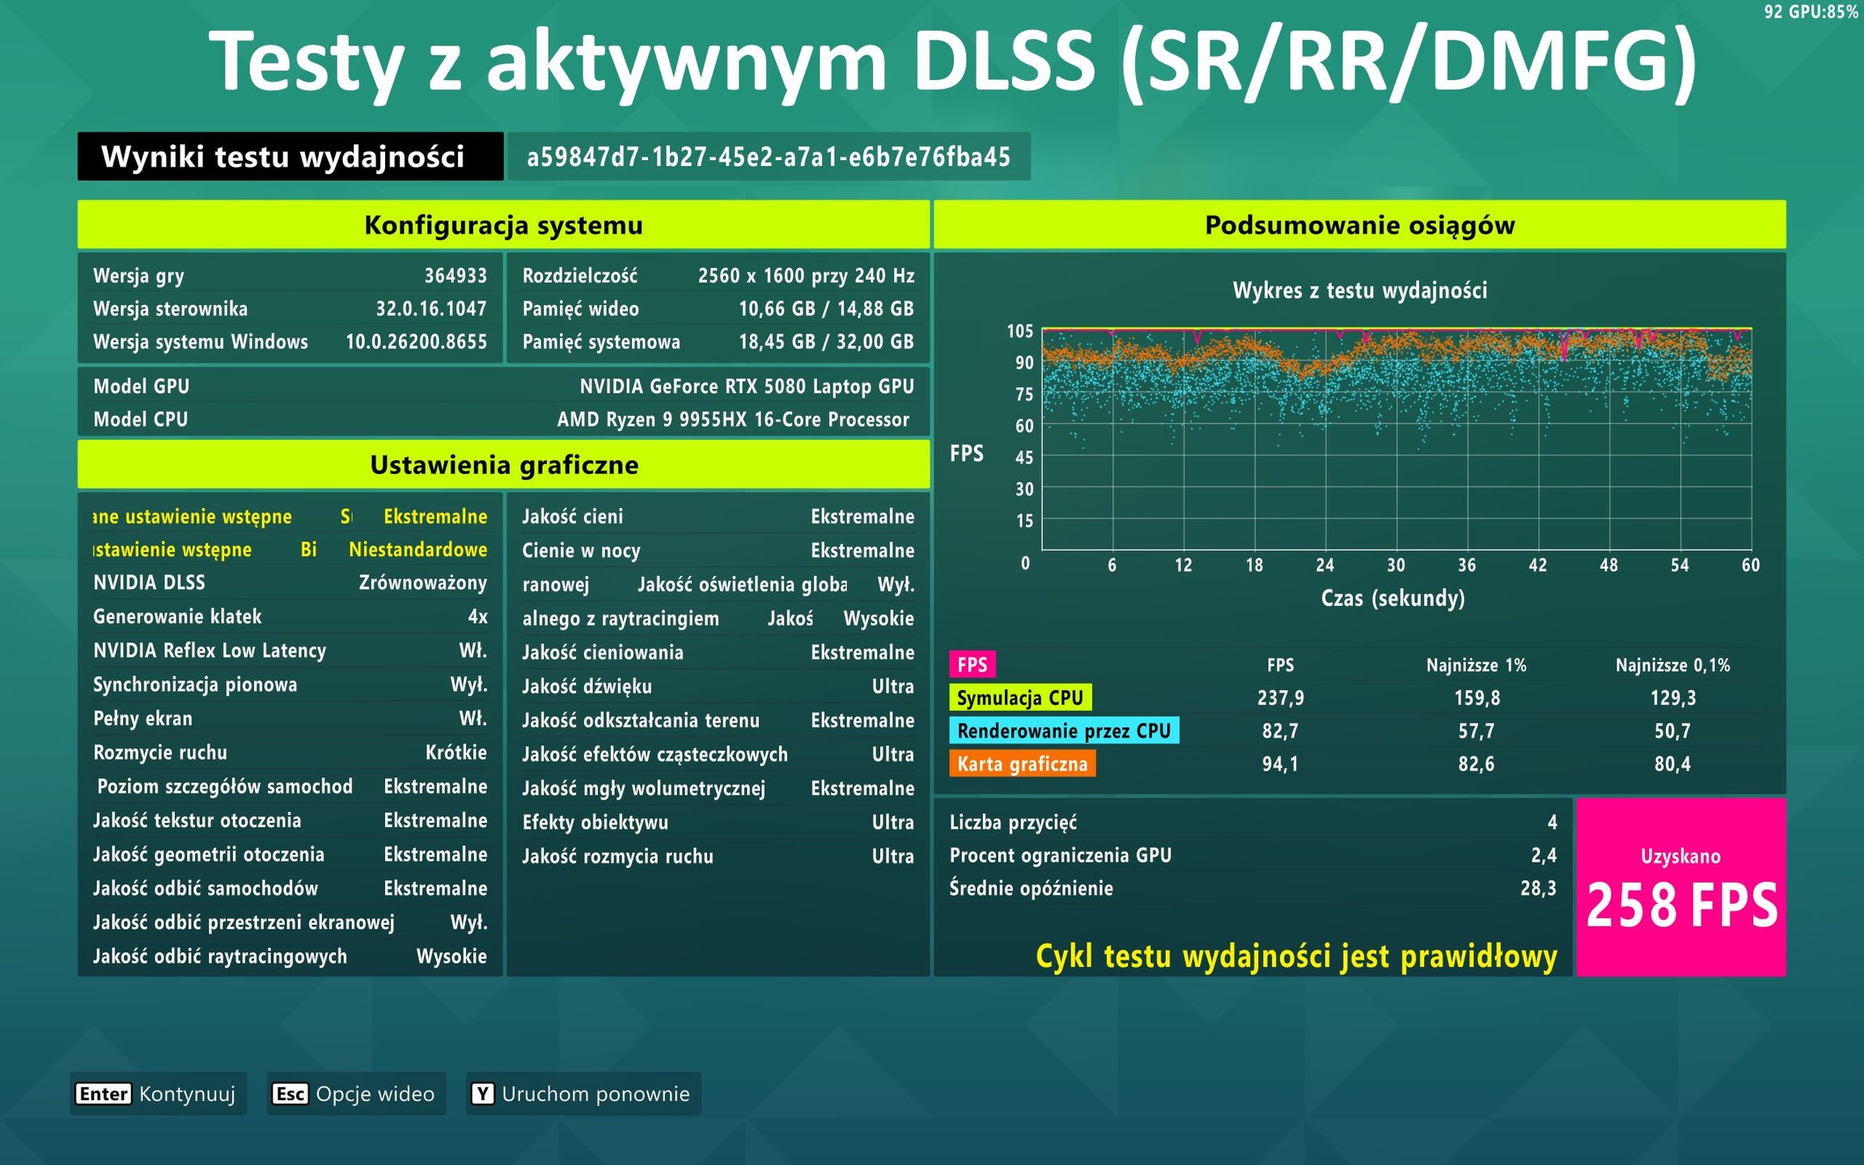Click Rozdzielczość value 2560 x 1600 przy 240 Hz

coord(806,276)
